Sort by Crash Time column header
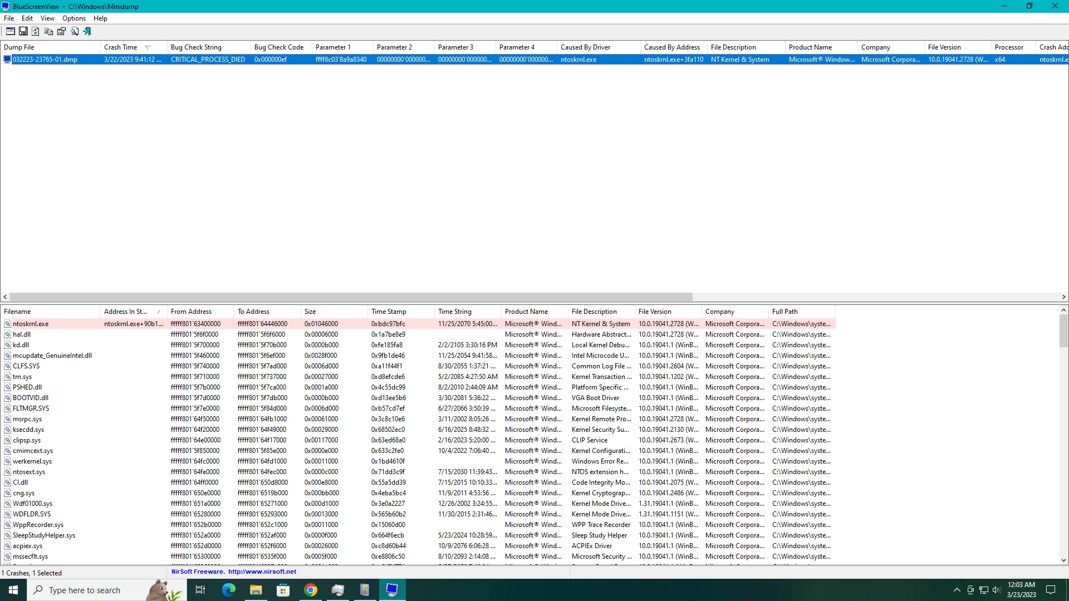The image size is (1069, 601). click(x=134, y=47)
